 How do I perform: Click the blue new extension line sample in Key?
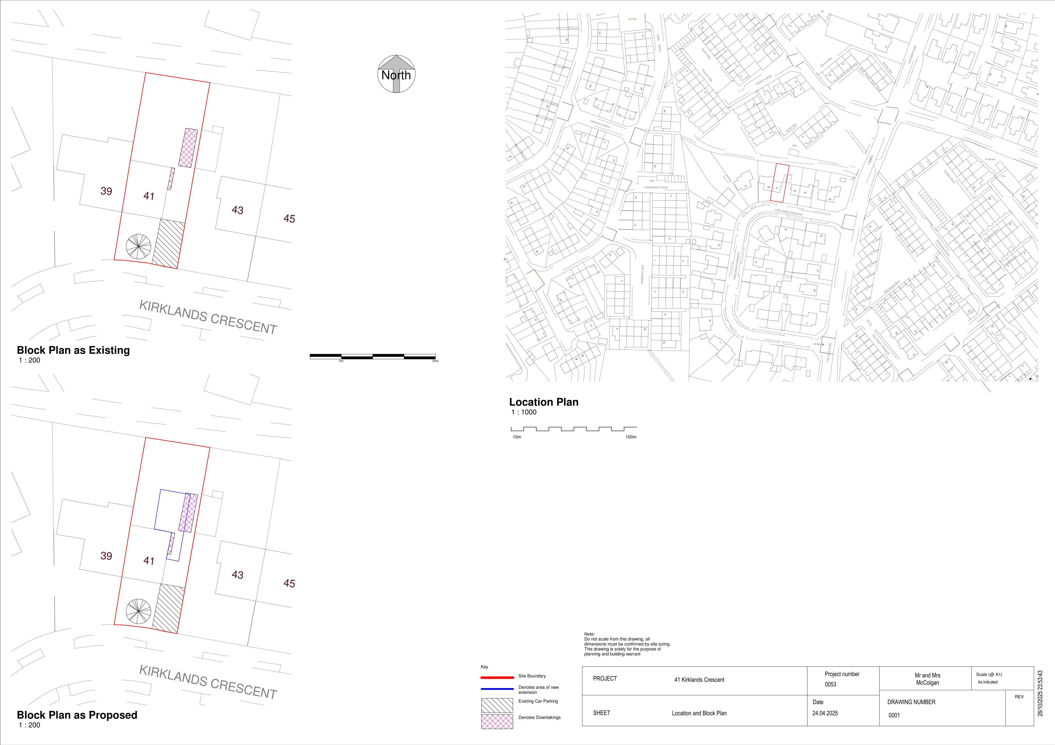coord(497,689)
